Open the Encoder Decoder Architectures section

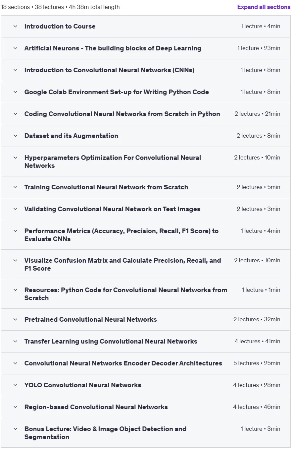(x=123, y=363)
